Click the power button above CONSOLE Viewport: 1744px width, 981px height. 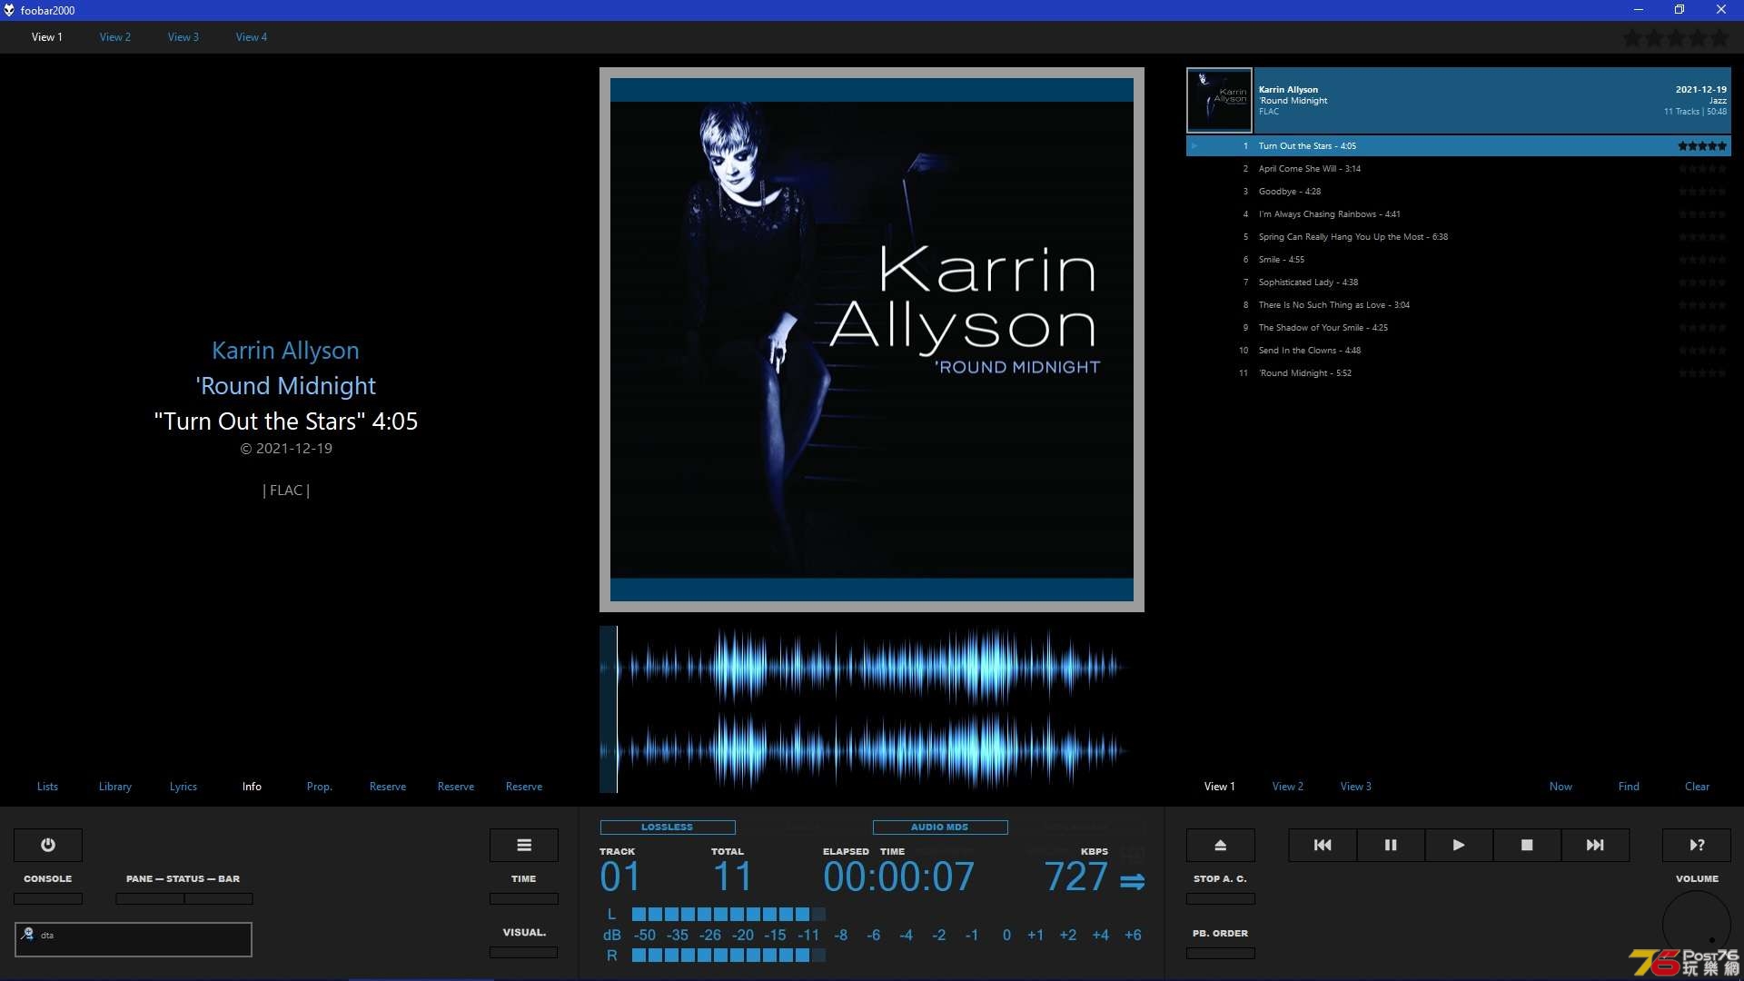[x=48, y=845]
